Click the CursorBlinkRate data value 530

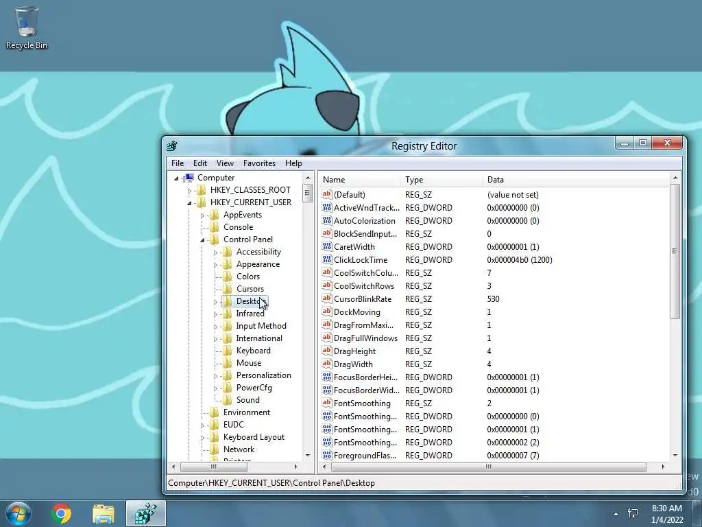click(x=493, y=299)
